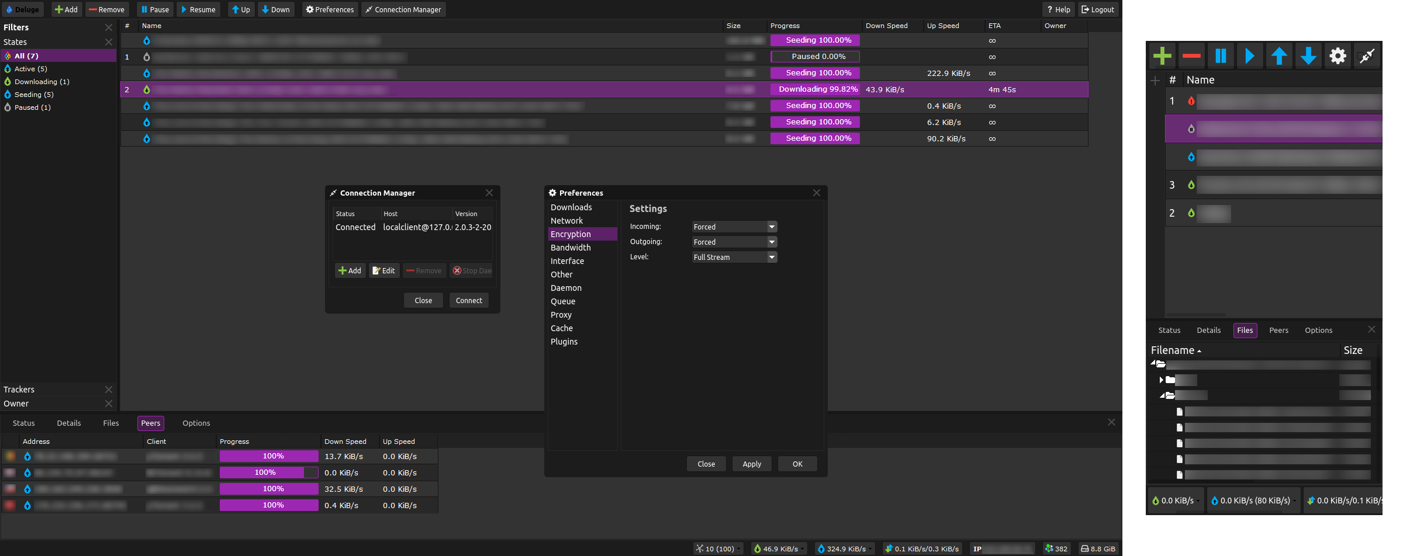Screen dimensions: 1403x556
Task: Click the red error status icon of torrent 1 in right panel
Action: (1191, 101)
